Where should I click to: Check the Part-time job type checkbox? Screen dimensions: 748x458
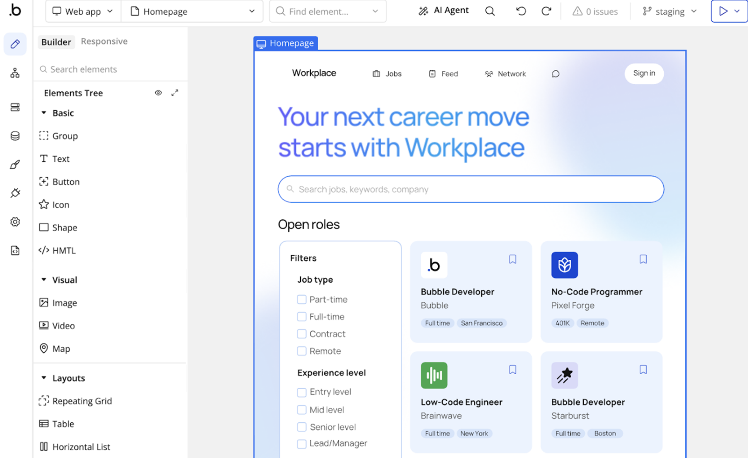click(x=301, y=299)
